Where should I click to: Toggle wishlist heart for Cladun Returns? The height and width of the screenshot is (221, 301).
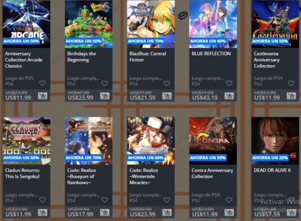pyautogui.click(x=43, y=200)
